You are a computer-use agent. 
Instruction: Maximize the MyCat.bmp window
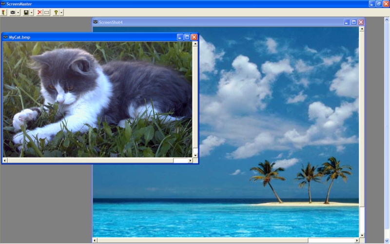click(187, 37)
